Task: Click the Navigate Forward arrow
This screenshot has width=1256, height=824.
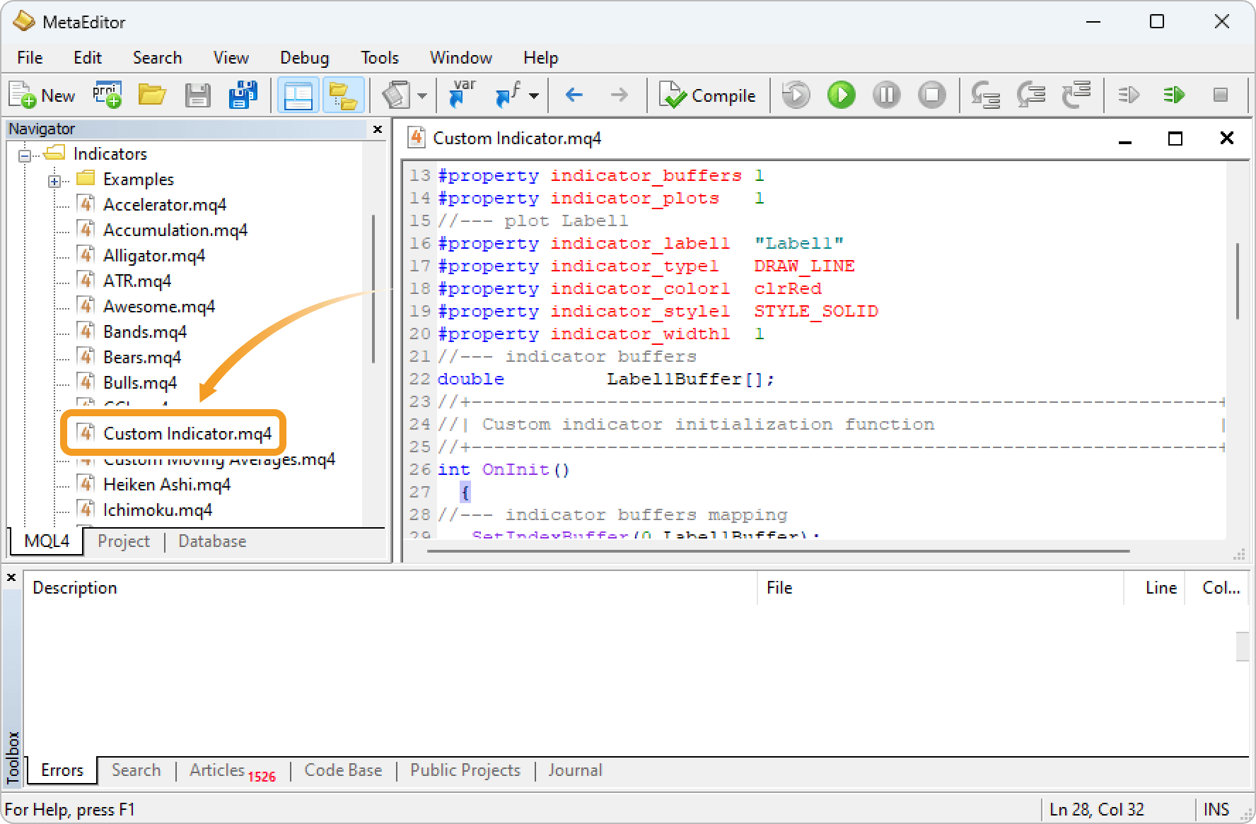Action: [619, 95]
